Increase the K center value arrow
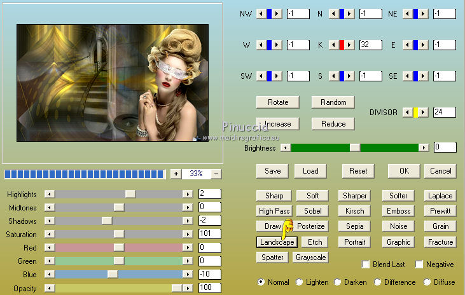 (x=349, y=45)
